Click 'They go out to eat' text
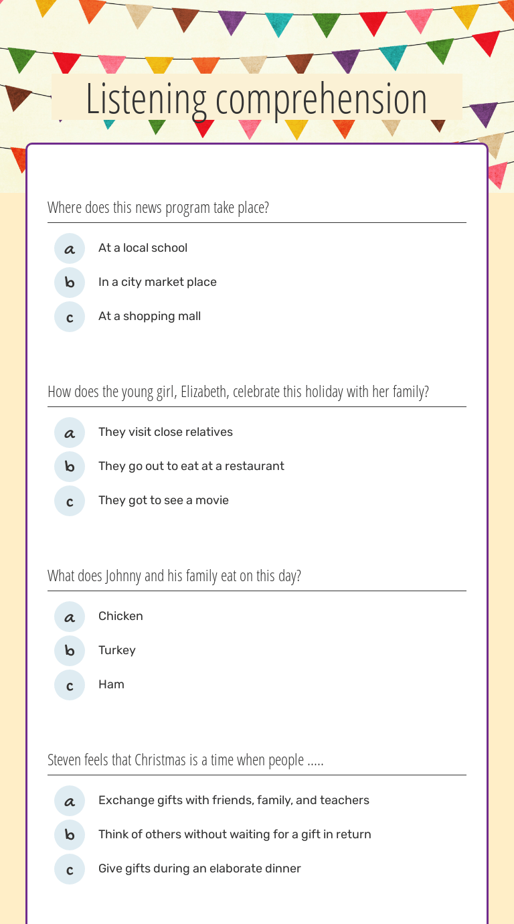 pos(191,466)
